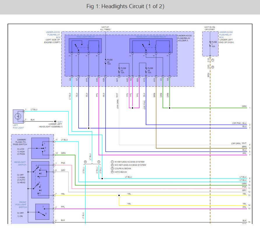This screenshot has width=260, height=230.
Task: Click the '2) AUTO' headlight position text
Action: click(21, 180)
